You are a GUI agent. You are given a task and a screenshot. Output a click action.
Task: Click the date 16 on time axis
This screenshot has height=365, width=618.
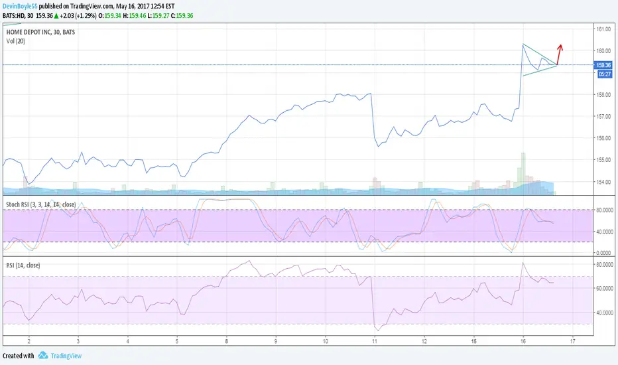coord(523,341)
